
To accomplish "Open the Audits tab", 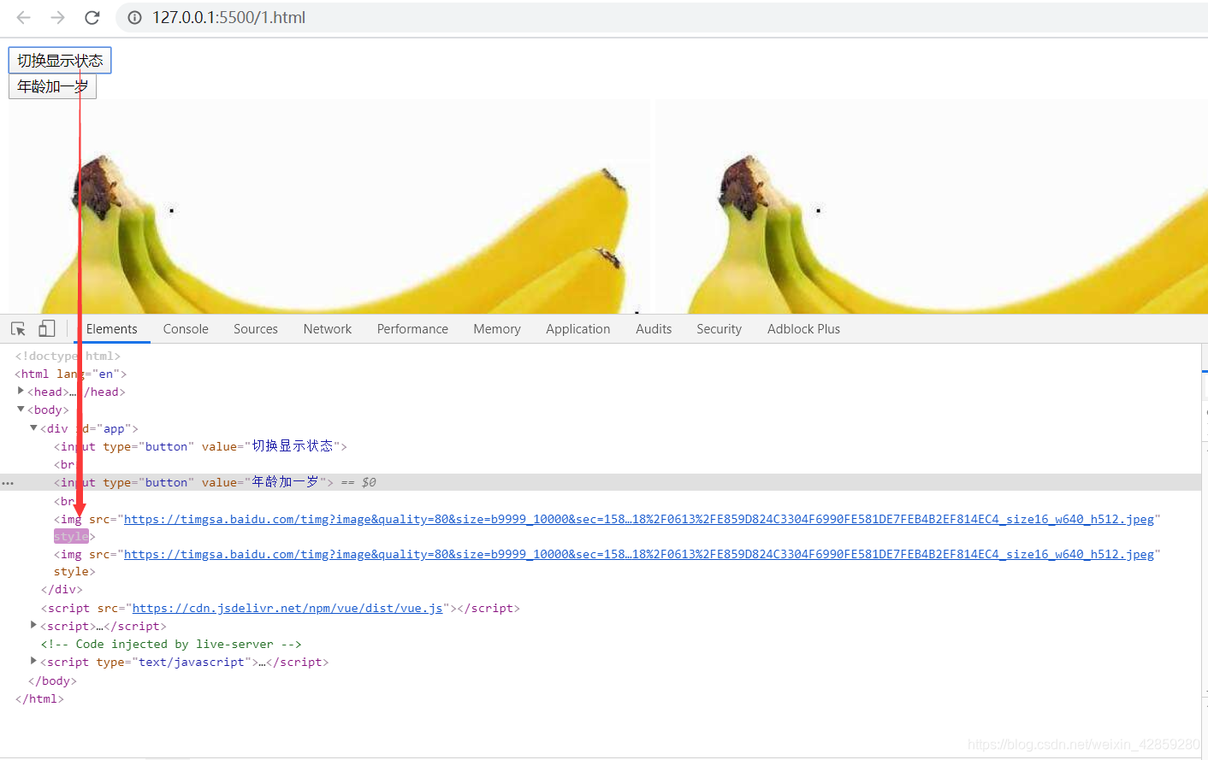I will pyautogui.click(x=654, y=329).
